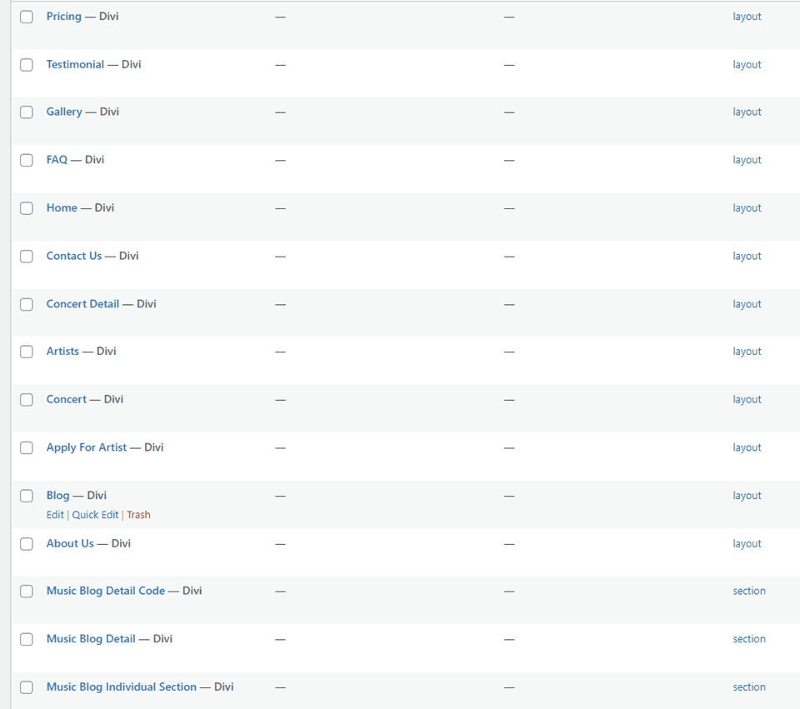Open the Blog — Divi layout title

click(58, 496)
